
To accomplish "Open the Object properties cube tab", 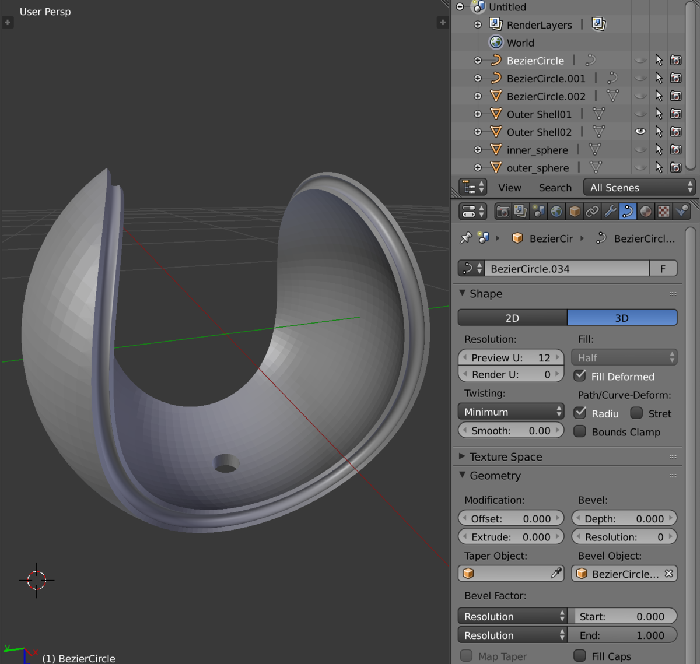I will [x=575, y=211].
